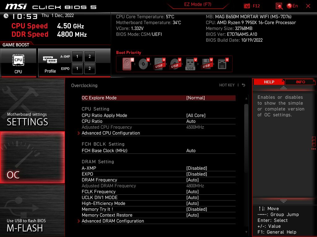Open the BIOS search magnifier icon
This screenshot has height=237, width=317.
pyautogui.click(x=279, y=6)
